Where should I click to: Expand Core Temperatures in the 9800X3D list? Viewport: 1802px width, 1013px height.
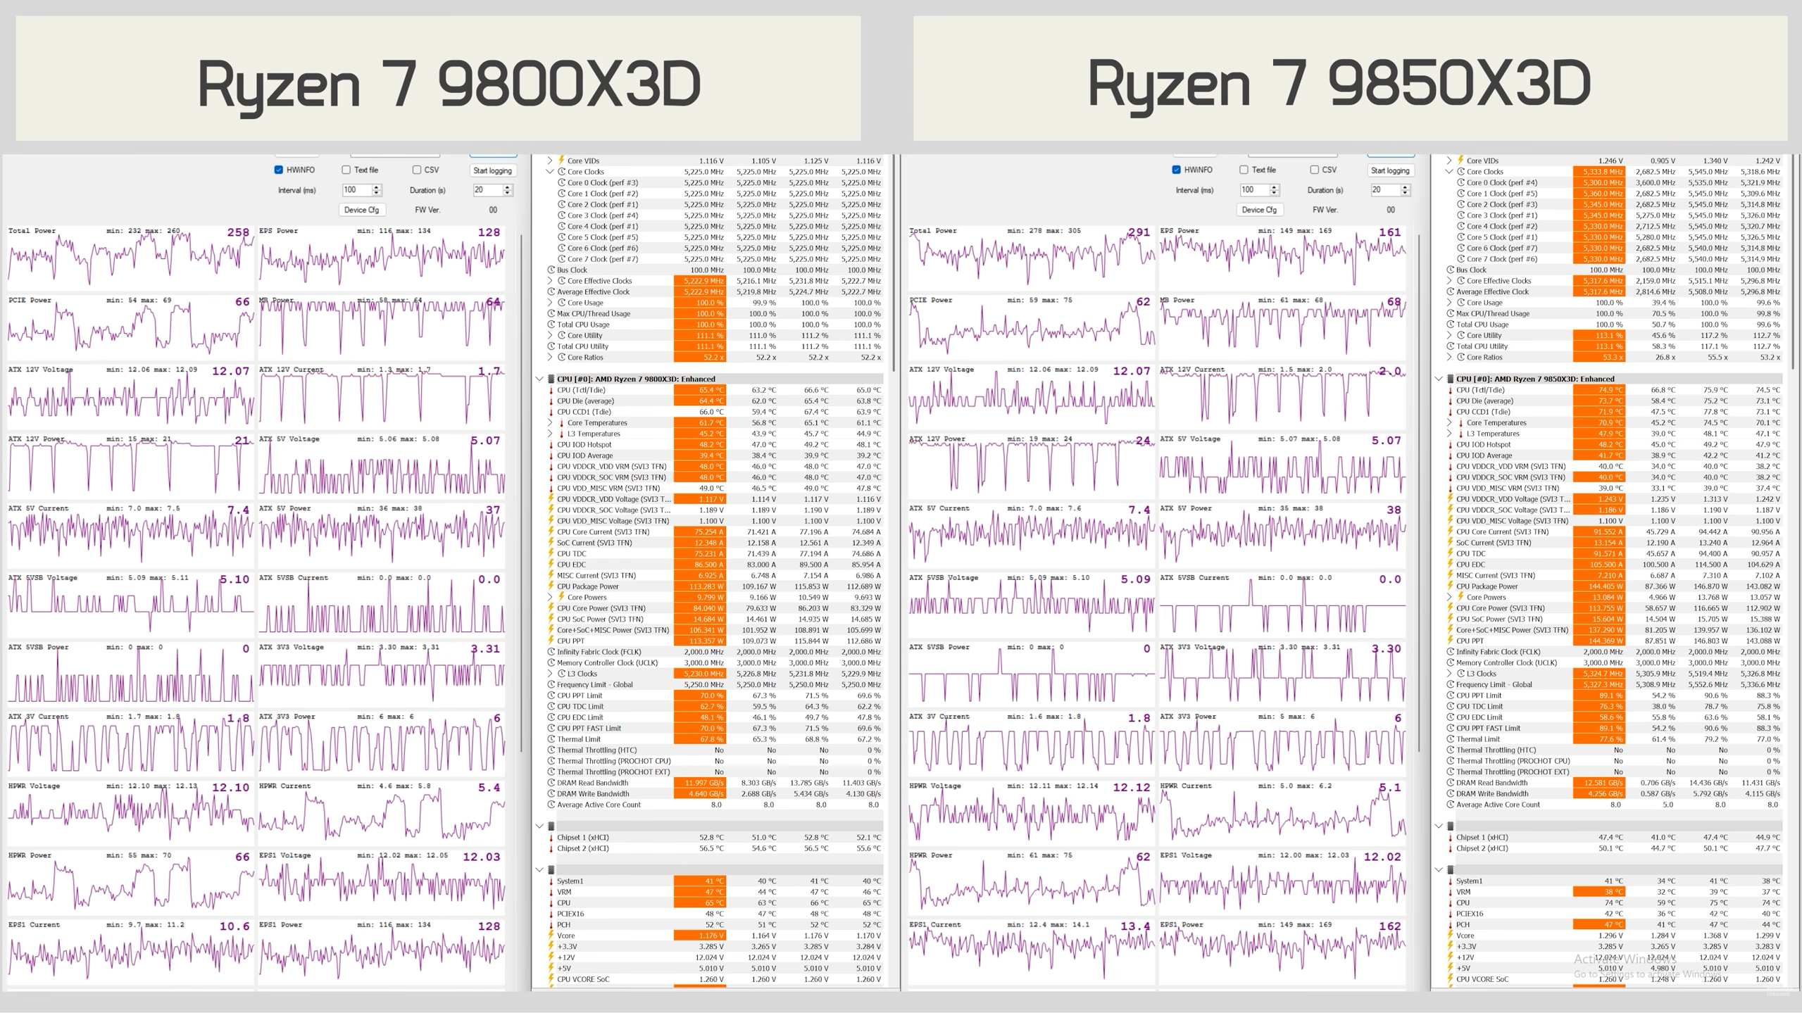tap(550, 423)
